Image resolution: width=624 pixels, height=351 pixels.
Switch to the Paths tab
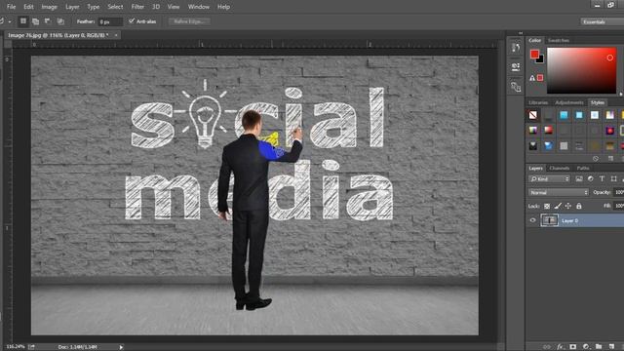point(583,169)
